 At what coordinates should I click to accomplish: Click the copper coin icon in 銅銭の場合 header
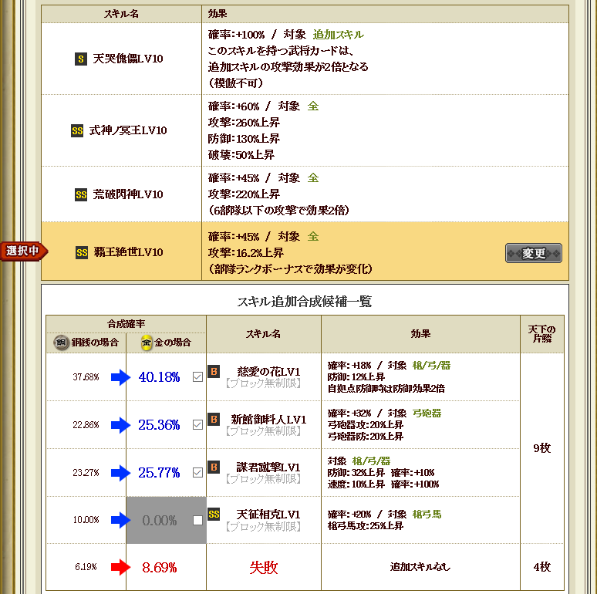[61, 343]
